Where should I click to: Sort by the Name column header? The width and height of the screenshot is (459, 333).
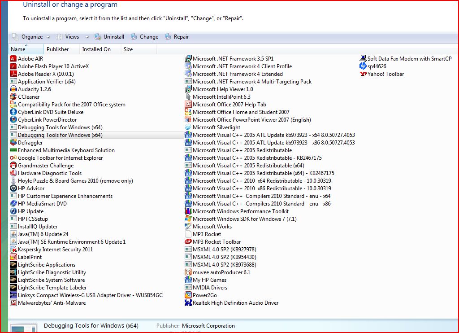click(26, 49)
